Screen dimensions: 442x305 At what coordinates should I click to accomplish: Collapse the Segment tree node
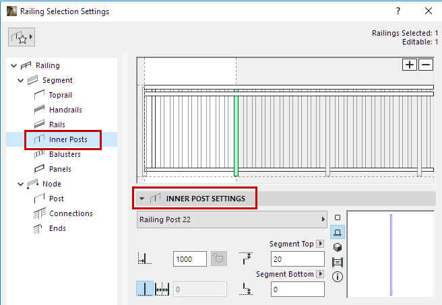coord(20,80)
